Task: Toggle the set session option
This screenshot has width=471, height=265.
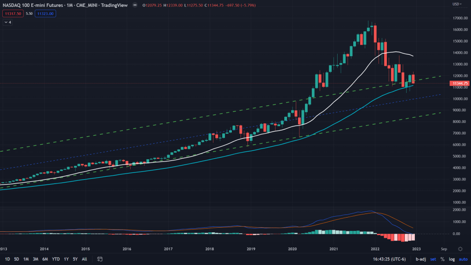Action: click(433, 259)
